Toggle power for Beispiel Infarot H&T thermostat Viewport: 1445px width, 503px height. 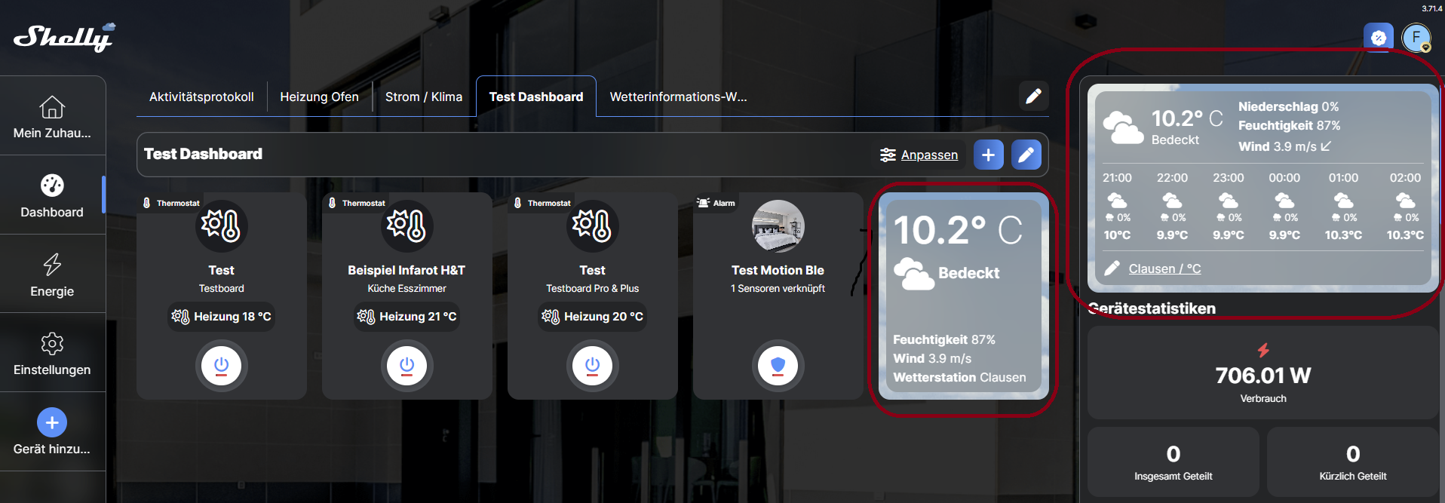(x=407, y=366)
